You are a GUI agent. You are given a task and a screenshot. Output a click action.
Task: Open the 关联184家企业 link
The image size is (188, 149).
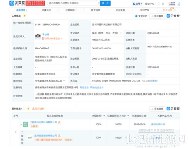tap(52, 38)
